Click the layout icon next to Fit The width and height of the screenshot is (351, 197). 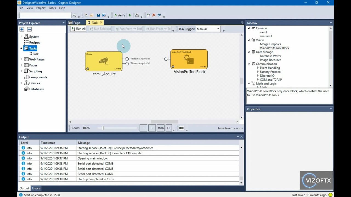182,128
